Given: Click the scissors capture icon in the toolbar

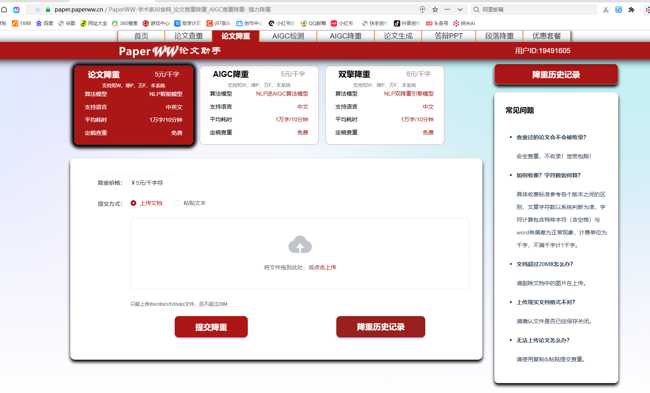Looking at the screenshot, I should (606, 10).
